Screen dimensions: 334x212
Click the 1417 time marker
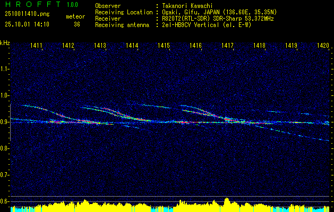[x=227, y=45]
